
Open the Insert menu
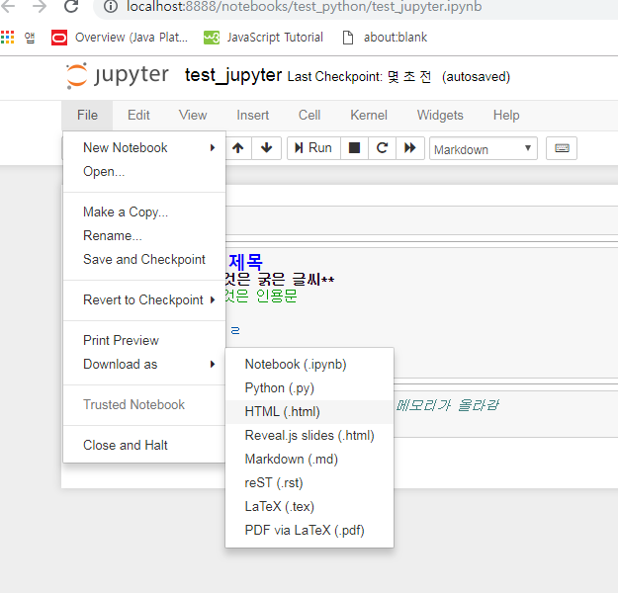[253, 115]
